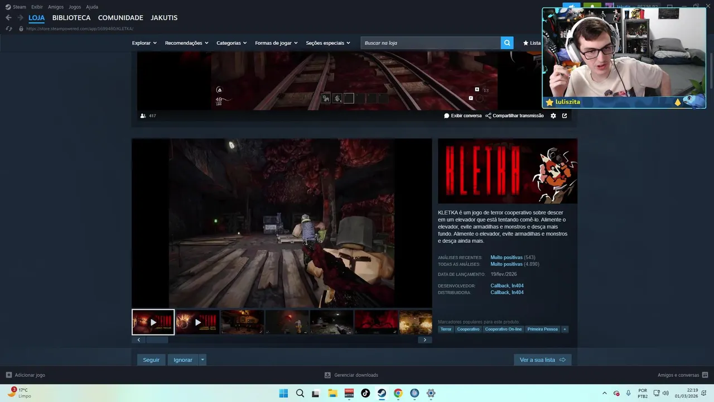
Task: Click microphone icon in system tray
Action: [x=629, y=393]
